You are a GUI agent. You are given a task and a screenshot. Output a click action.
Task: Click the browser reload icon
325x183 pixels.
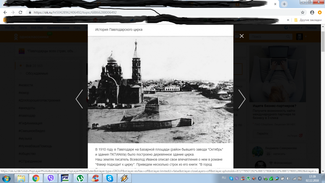(x=20, y=12)
